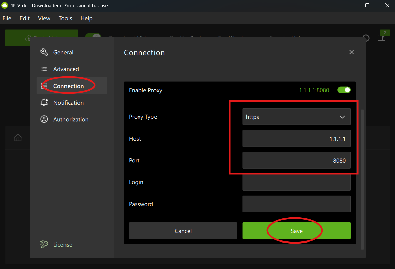Open the Tools menu

pyautogui.click(x=65, y=18)
